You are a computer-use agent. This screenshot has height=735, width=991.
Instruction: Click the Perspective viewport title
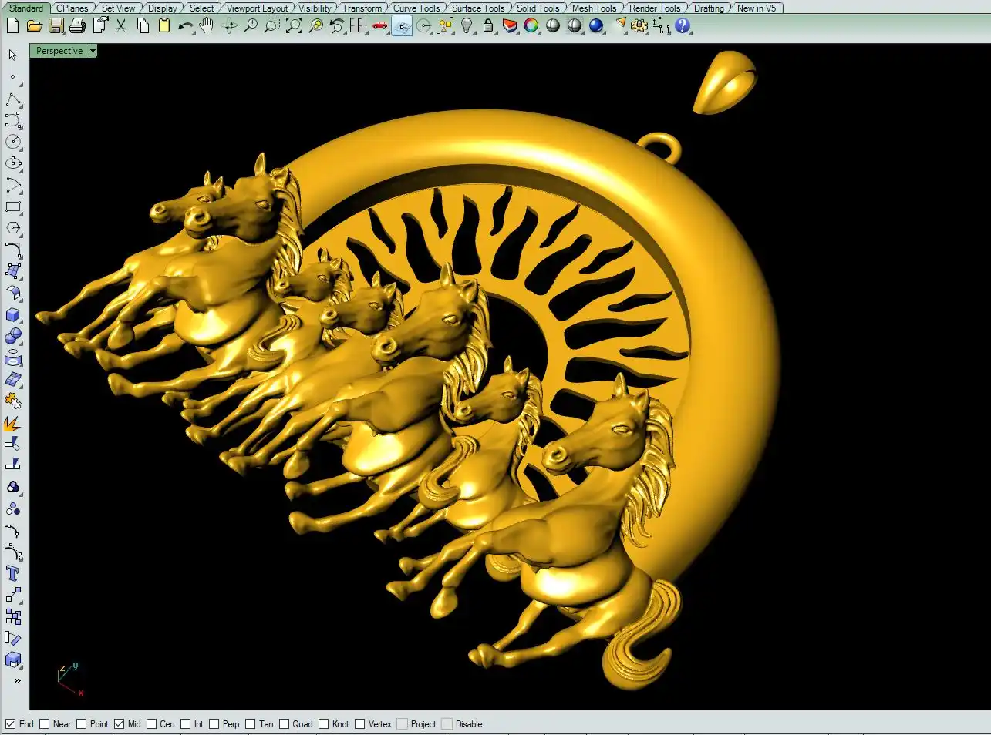(59, 51)
